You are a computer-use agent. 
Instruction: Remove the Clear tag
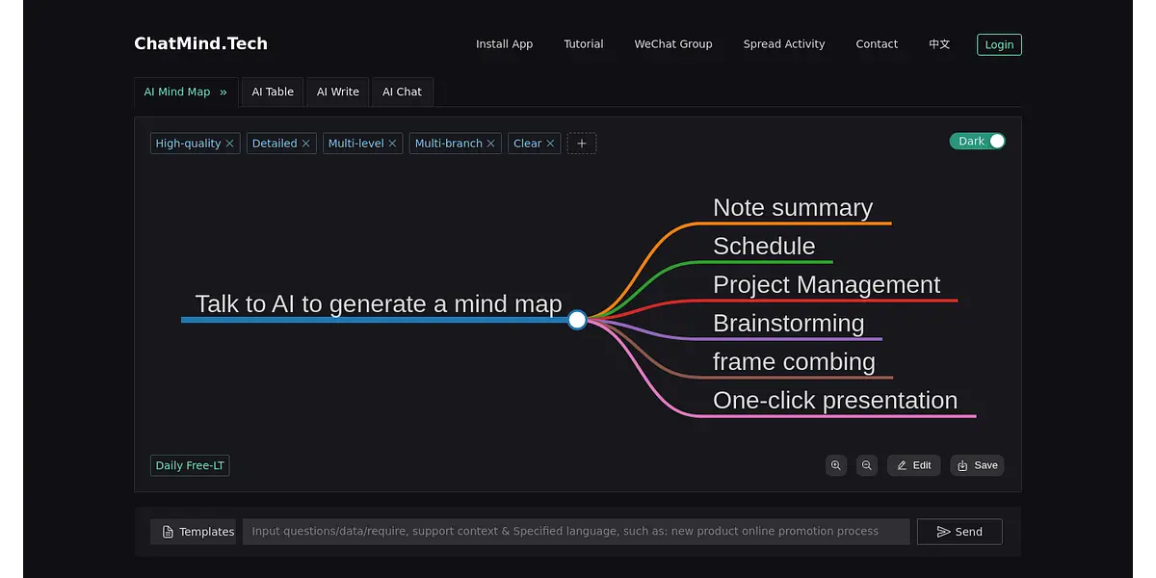click(551, 144)
